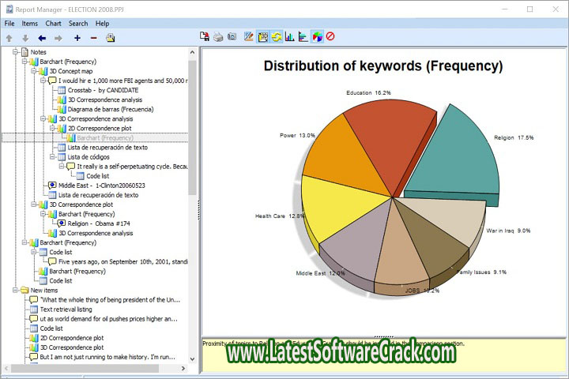
Task: Click the camera snapshot icon
Action: (232, 36)
